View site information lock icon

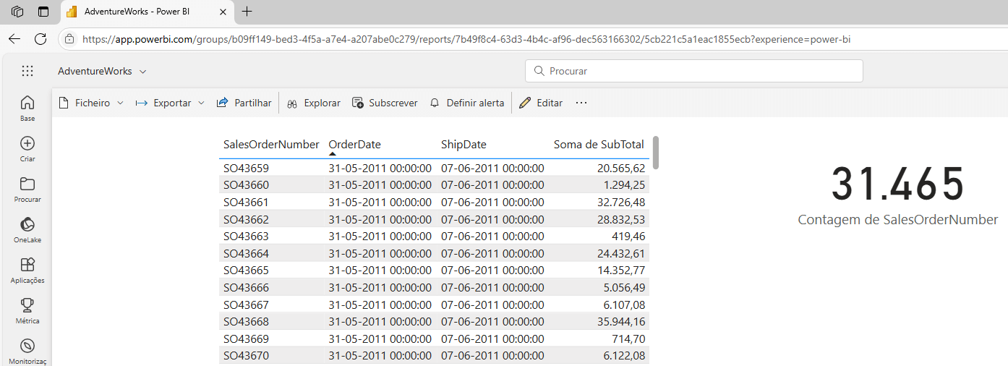coord(70,39)
